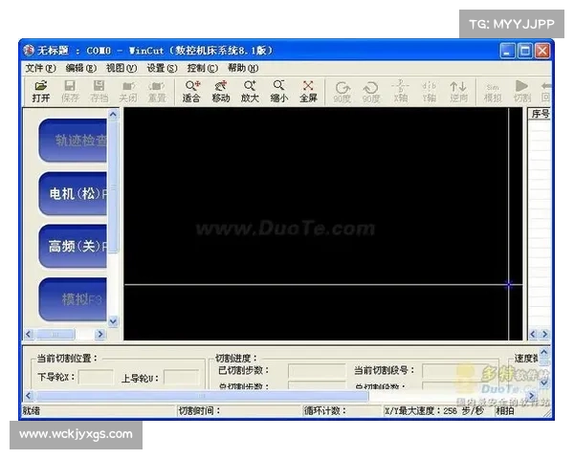Toggle the 高频(关) high-frequency button
This screenshot has width=574, height=459.
[x=75, y=246]
